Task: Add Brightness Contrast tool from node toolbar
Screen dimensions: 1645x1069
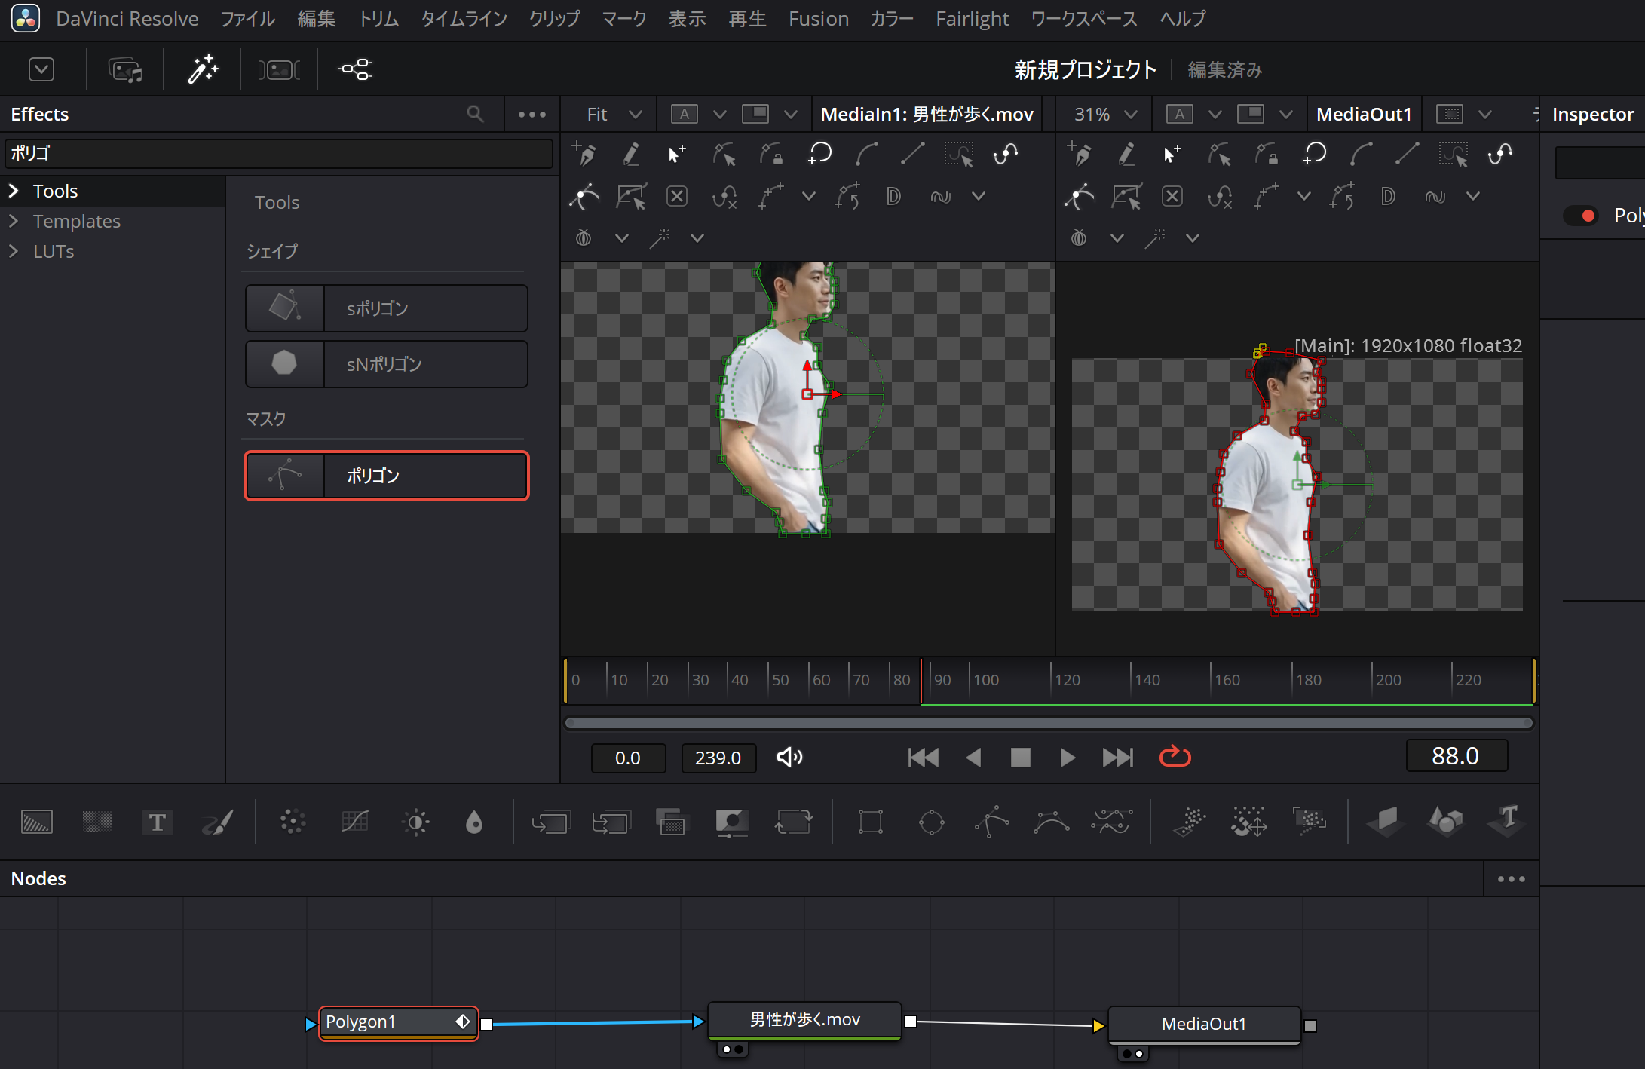Action: click(416, 822)
